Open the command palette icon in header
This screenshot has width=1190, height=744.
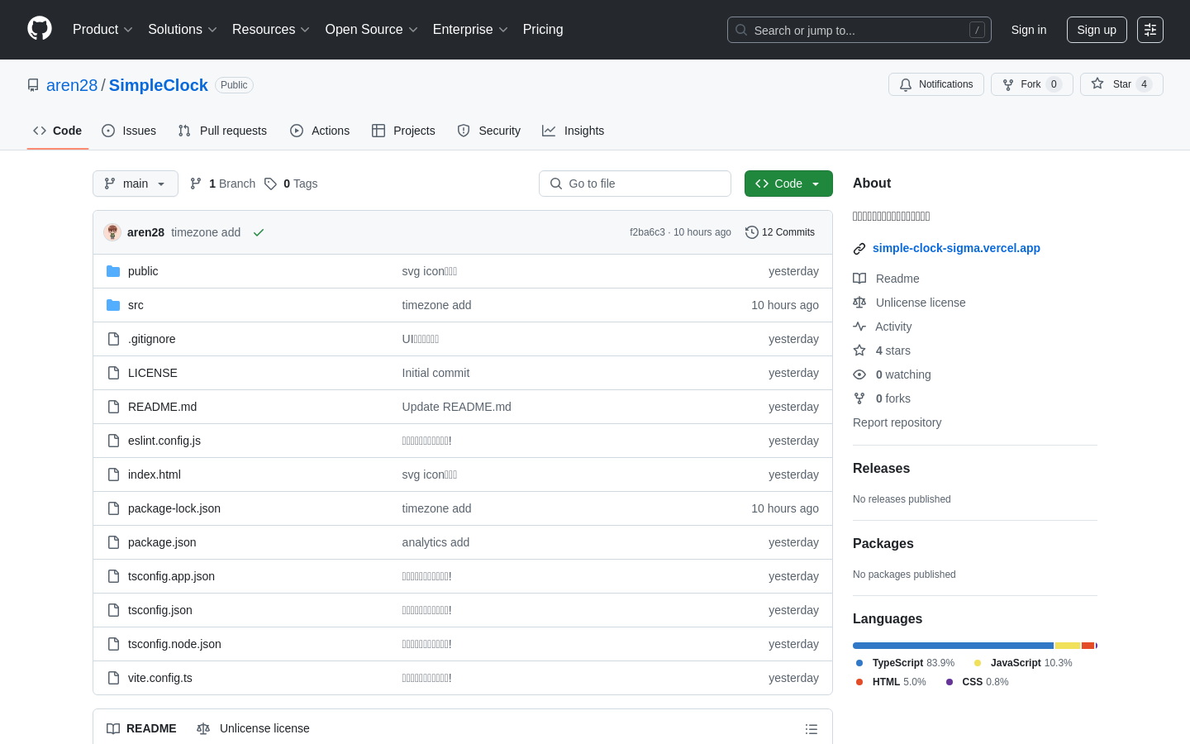1150,30
